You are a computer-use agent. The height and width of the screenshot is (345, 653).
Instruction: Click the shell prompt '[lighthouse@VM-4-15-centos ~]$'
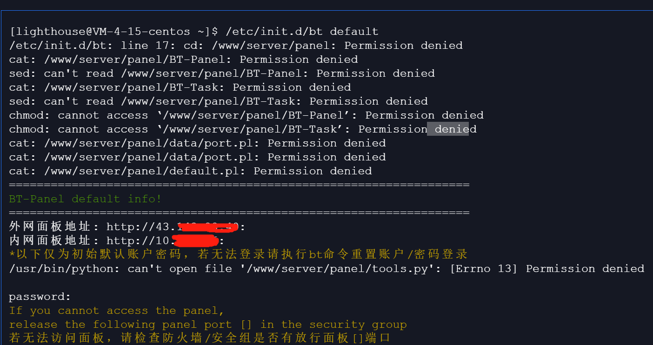pyautogui.click(x=113, y=32)
